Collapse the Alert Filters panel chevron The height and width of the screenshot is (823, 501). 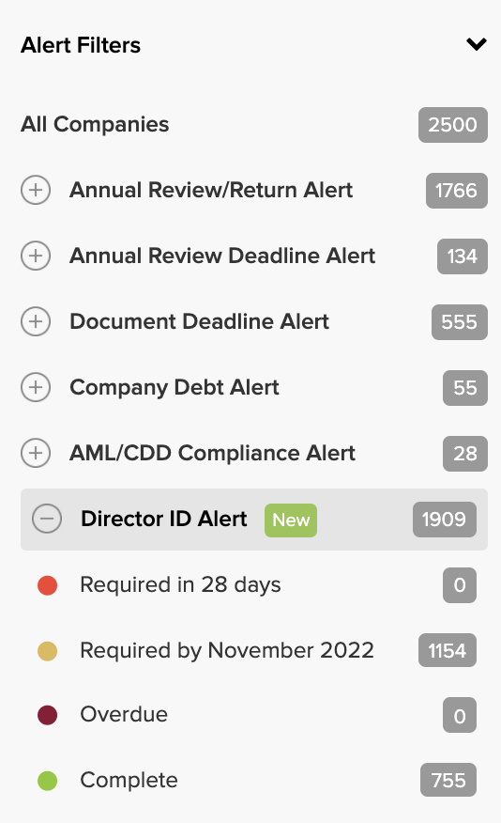pos(477,44)
